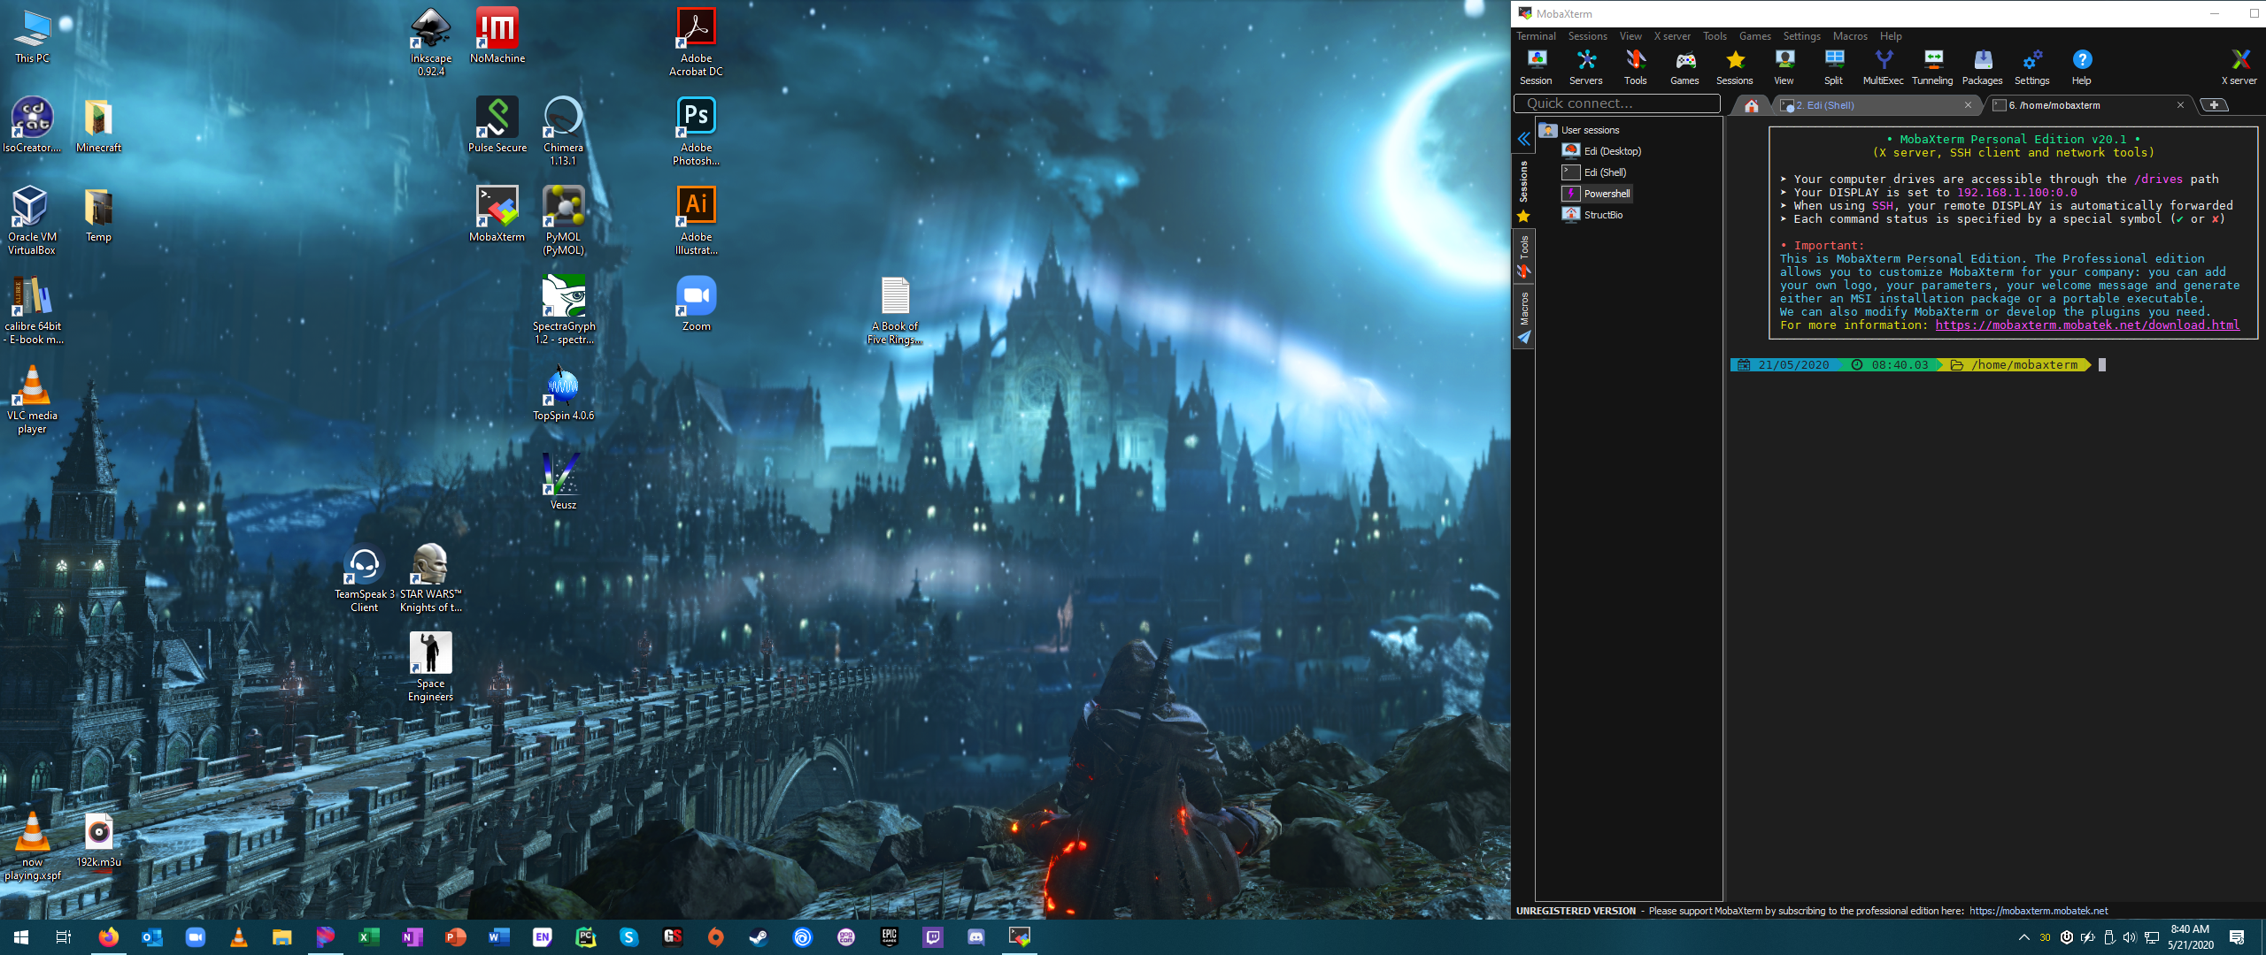Screen dimensions: 2266x955
Task: Open the Edi (Desktop) session
Action: click(1602, 151)
